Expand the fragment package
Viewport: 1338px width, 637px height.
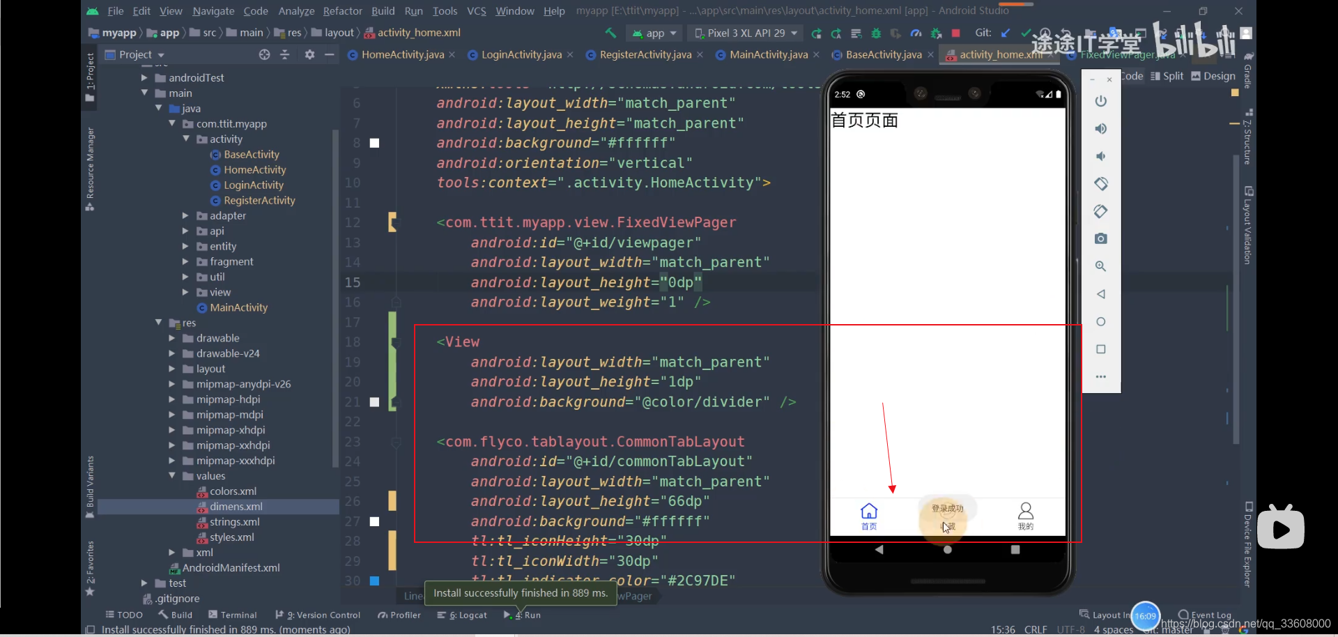(185, 261)
